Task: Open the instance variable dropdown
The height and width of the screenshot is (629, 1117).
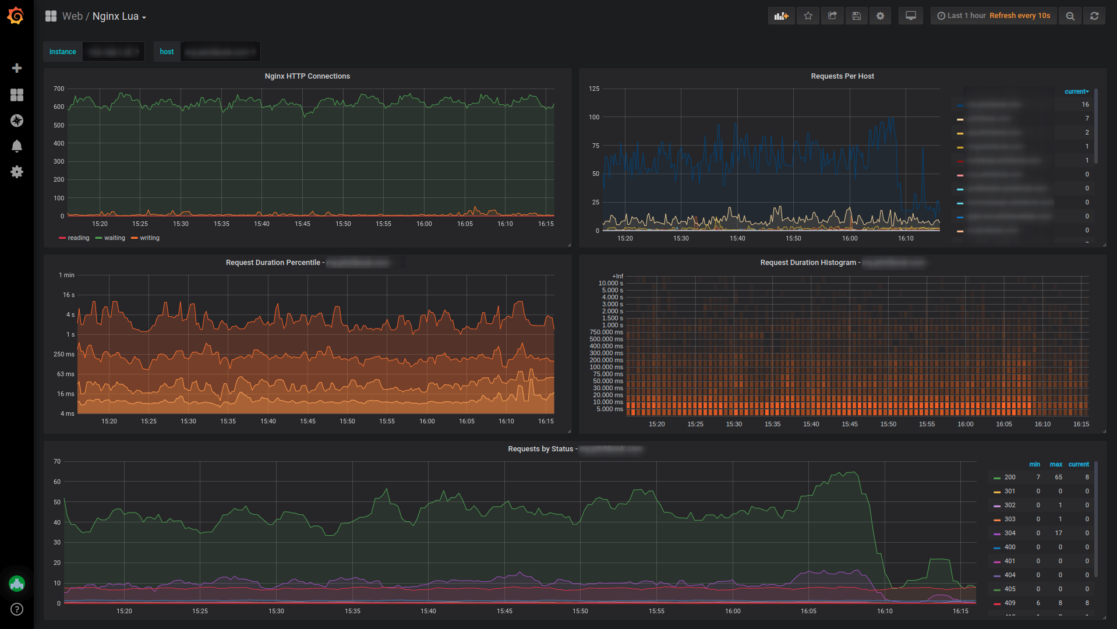Action: [114, 52]
